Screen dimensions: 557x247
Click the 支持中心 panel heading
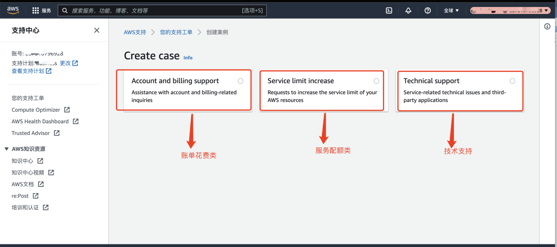click(26, 30)
